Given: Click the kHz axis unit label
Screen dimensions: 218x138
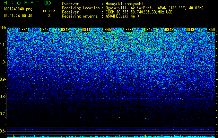Looking at the screenshot, I should 3,28.
